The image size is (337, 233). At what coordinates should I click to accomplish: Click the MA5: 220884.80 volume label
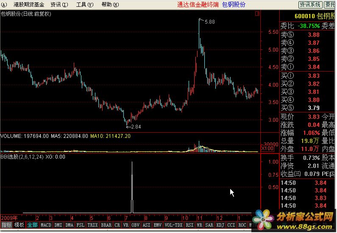(x=70, y=136)
